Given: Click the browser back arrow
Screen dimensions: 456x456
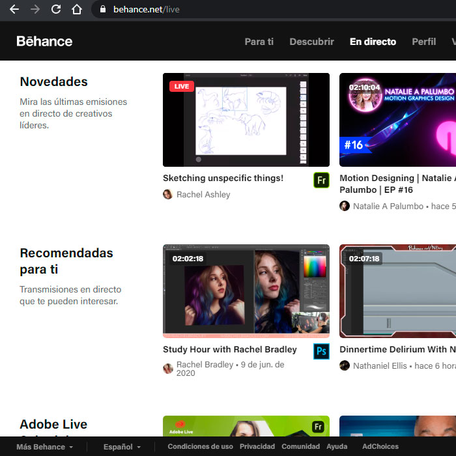Looking at the screenshot, I should click(14, 9).
